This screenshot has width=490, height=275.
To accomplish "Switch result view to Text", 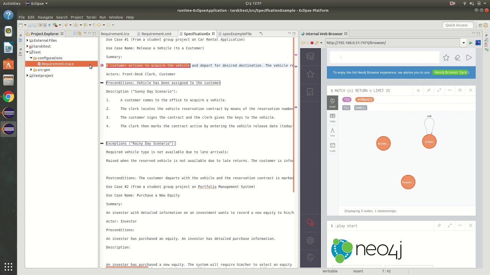I will [332, 133].
